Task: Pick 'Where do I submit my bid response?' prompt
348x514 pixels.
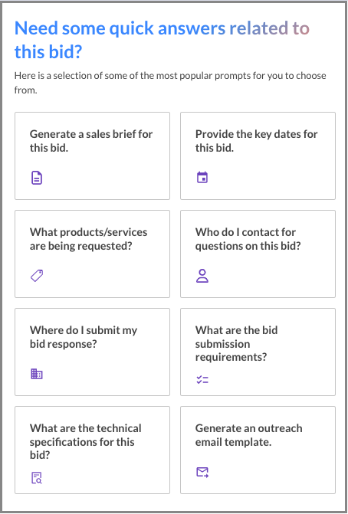Action: 92,352
